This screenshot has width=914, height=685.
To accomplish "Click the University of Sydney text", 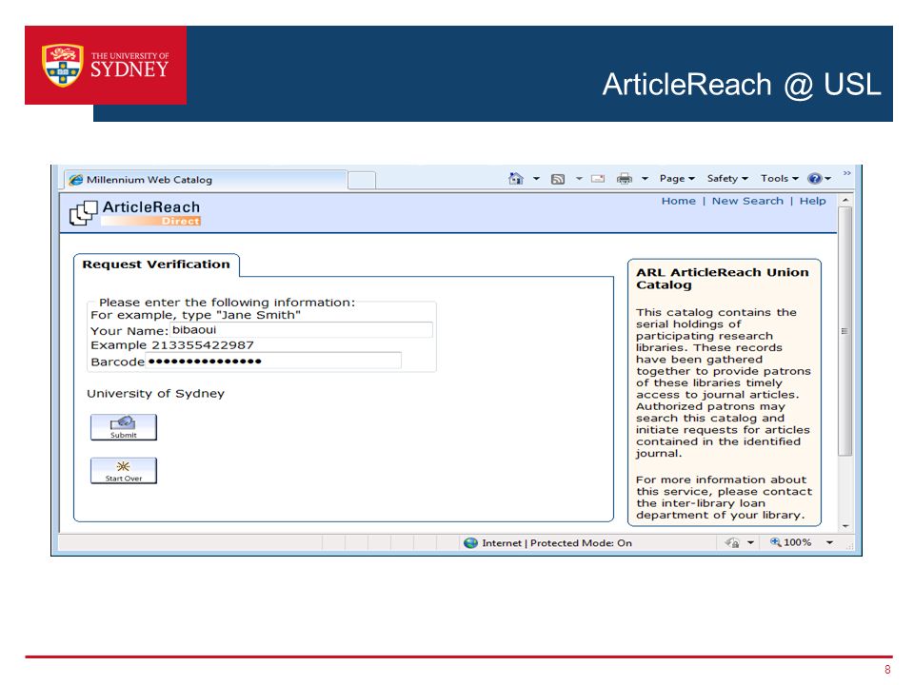I will coord(155,394).
